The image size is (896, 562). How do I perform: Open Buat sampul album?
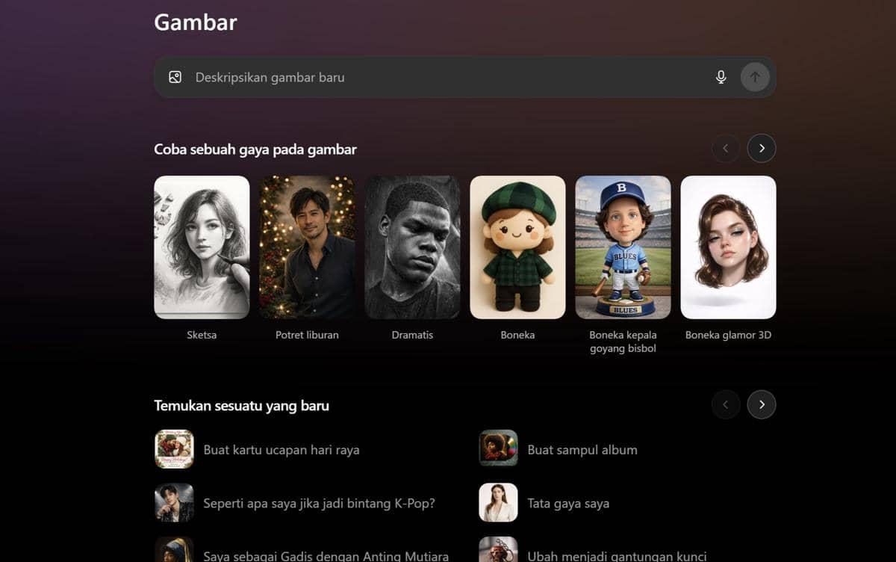582,449
